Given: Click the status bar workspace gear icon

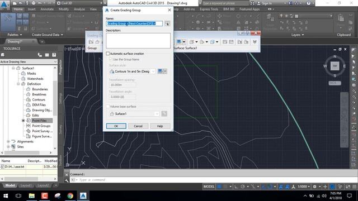Looking at the screenshot, I should [314, 186].
